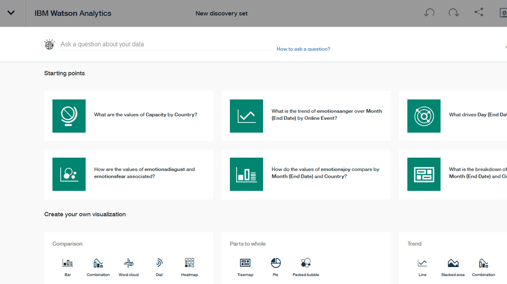Choose the Treemap visualization

[245, 263]
